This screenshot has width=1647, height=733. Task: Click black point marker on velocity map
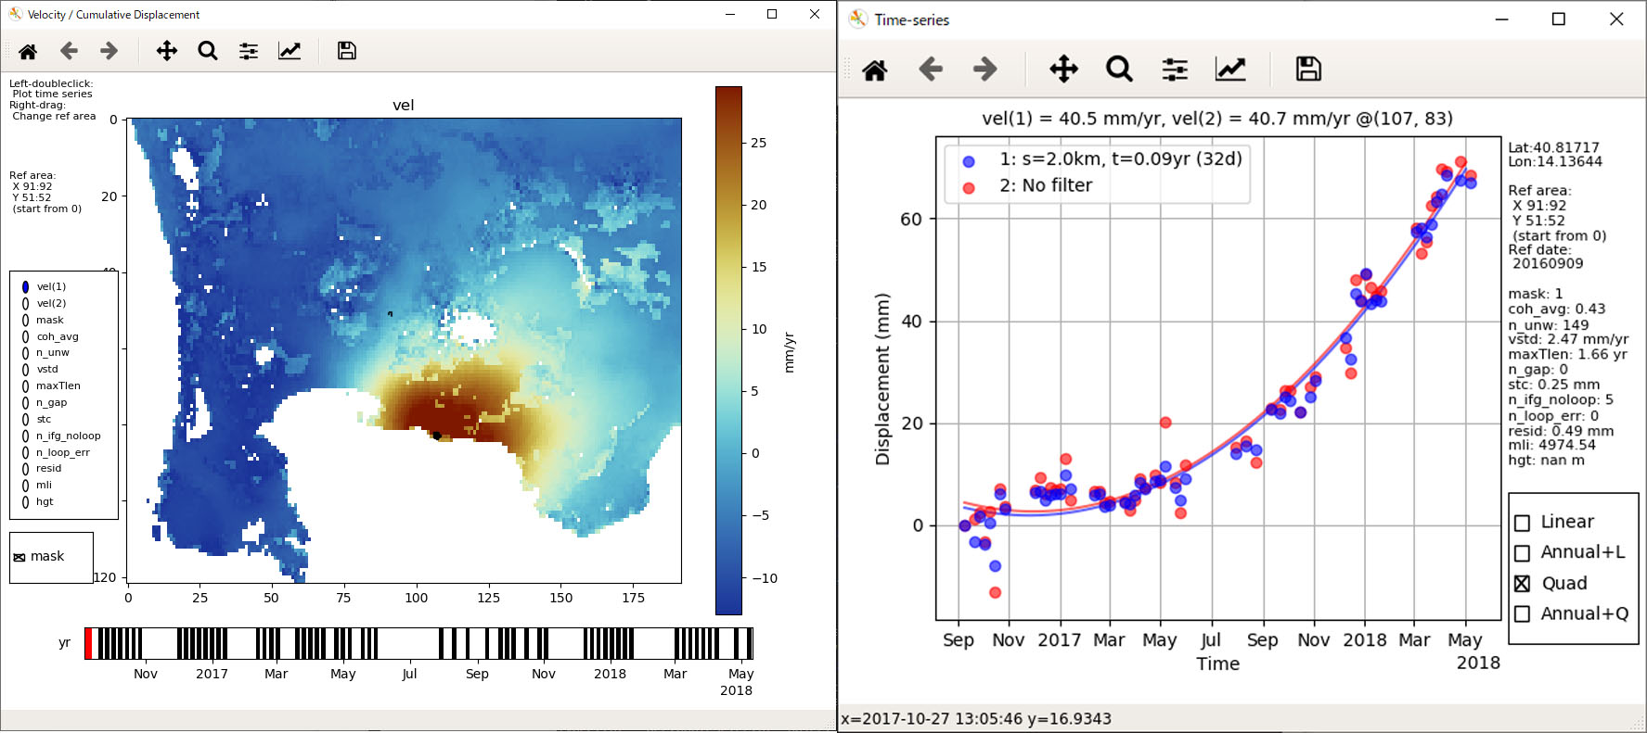click(x=437, y=435)
